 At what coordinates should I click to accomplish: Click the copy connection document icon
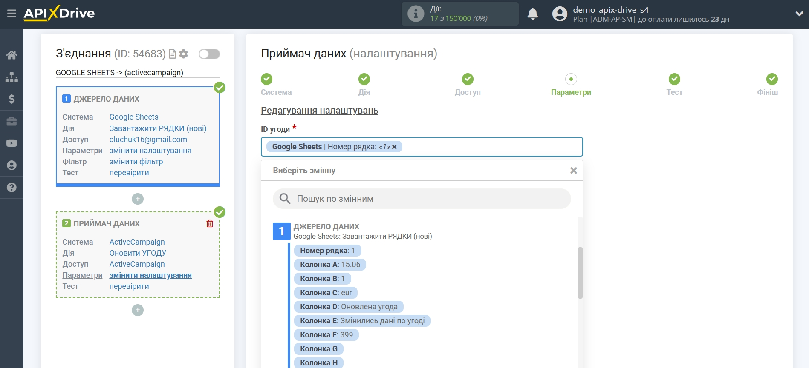click(172, 54)
